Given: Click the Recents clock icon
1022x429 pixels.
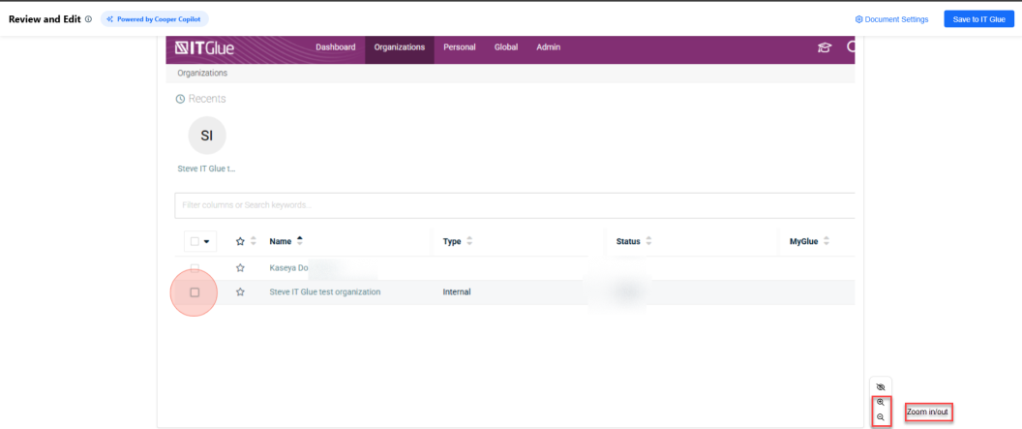Looking at the screenshot, I should 181,99.
